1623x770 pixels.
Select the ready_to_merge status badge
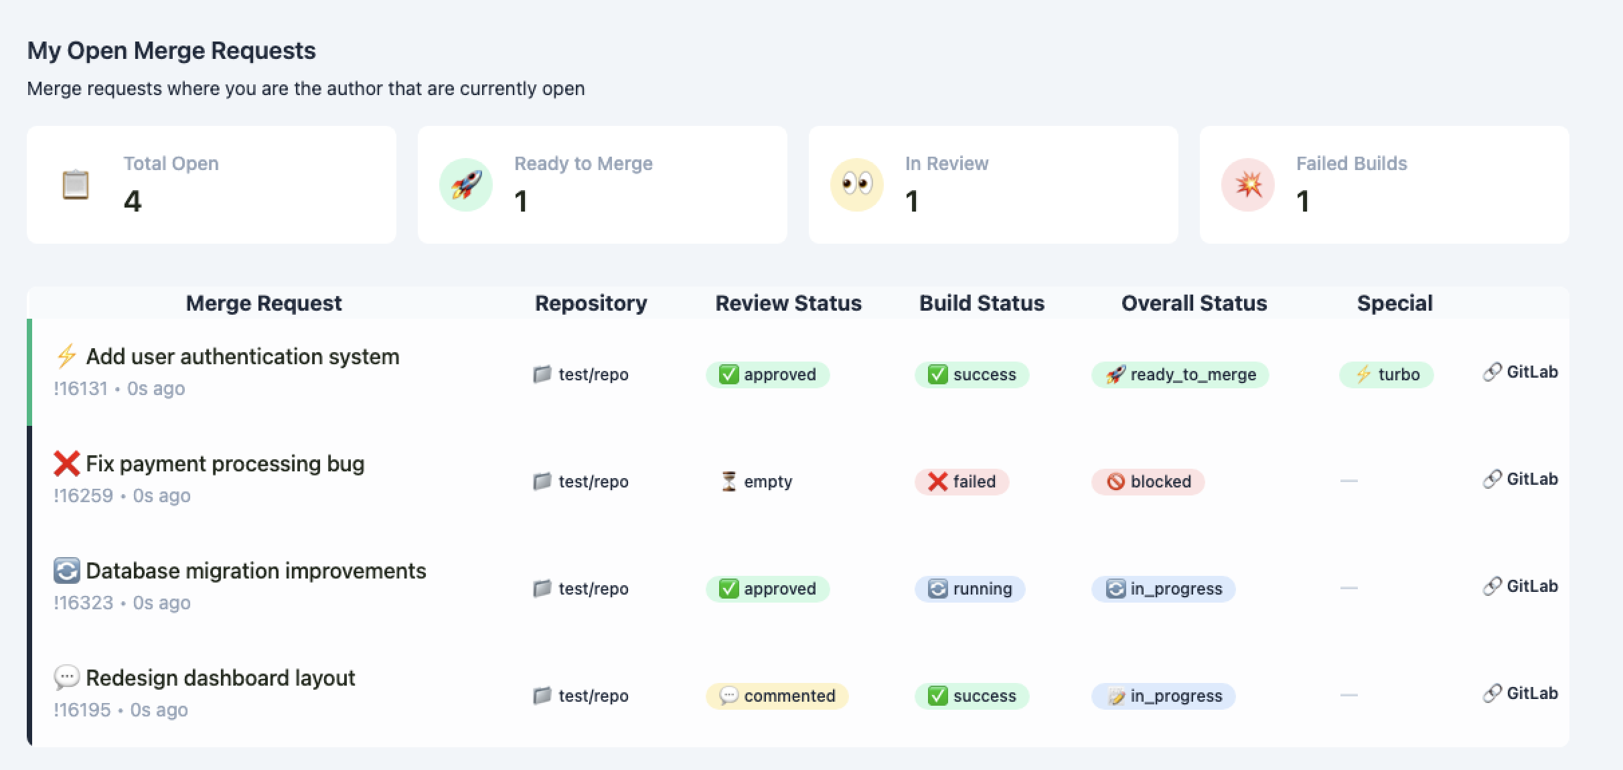coord(1180,375)
